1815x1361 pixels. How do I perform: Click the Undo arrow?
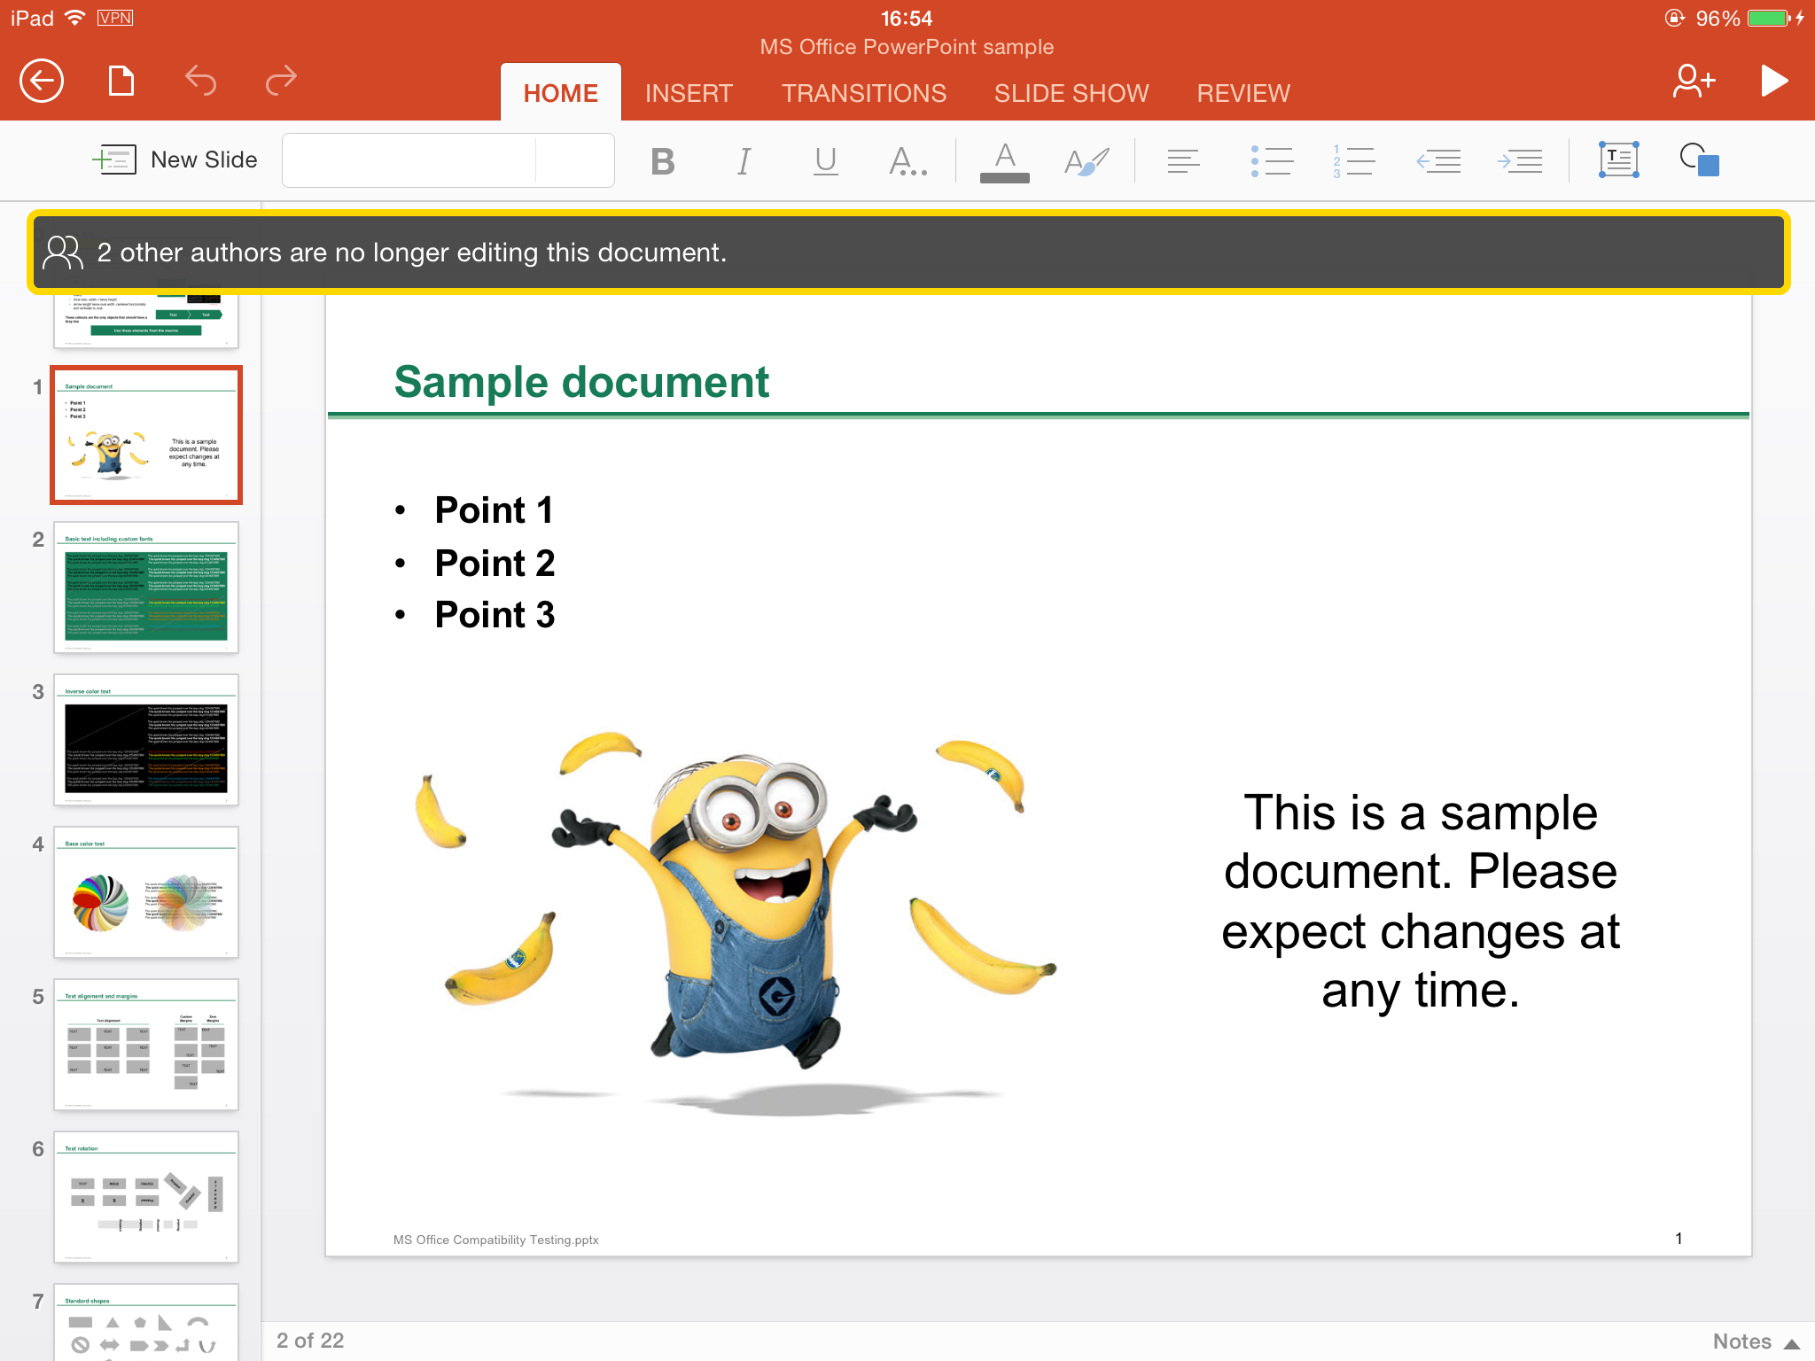pos(201,82)
